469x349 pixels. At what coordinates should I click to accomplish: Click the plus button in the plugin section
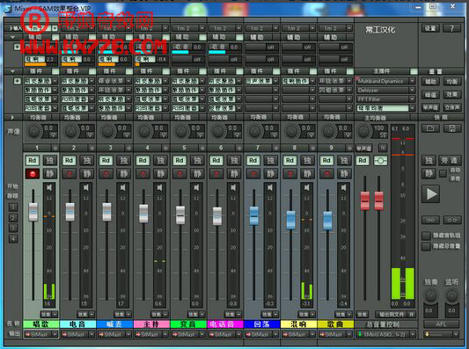coord(17,81)
